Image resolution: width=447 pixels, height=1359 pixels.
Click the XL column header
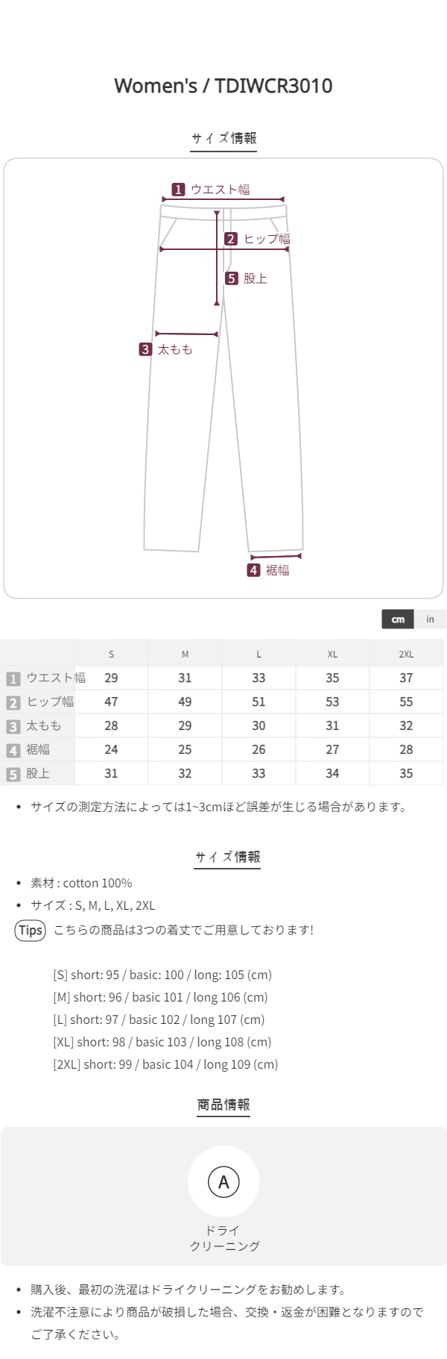tap(332, 654)
